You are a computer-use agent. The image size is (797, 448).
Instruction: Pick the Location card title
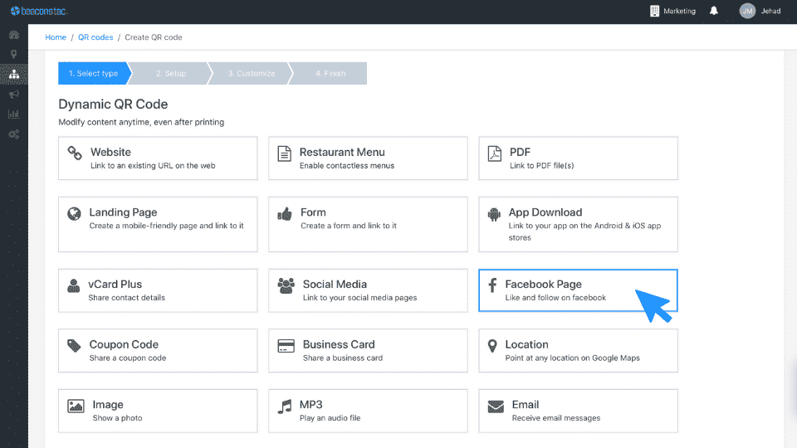click(526, 344)
